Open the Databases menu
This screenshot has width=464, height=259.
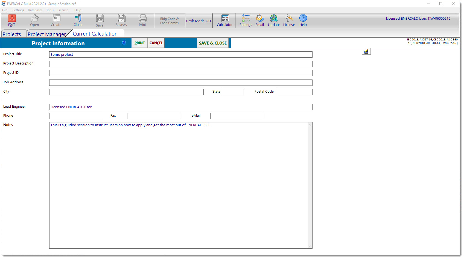pos(35,10)
